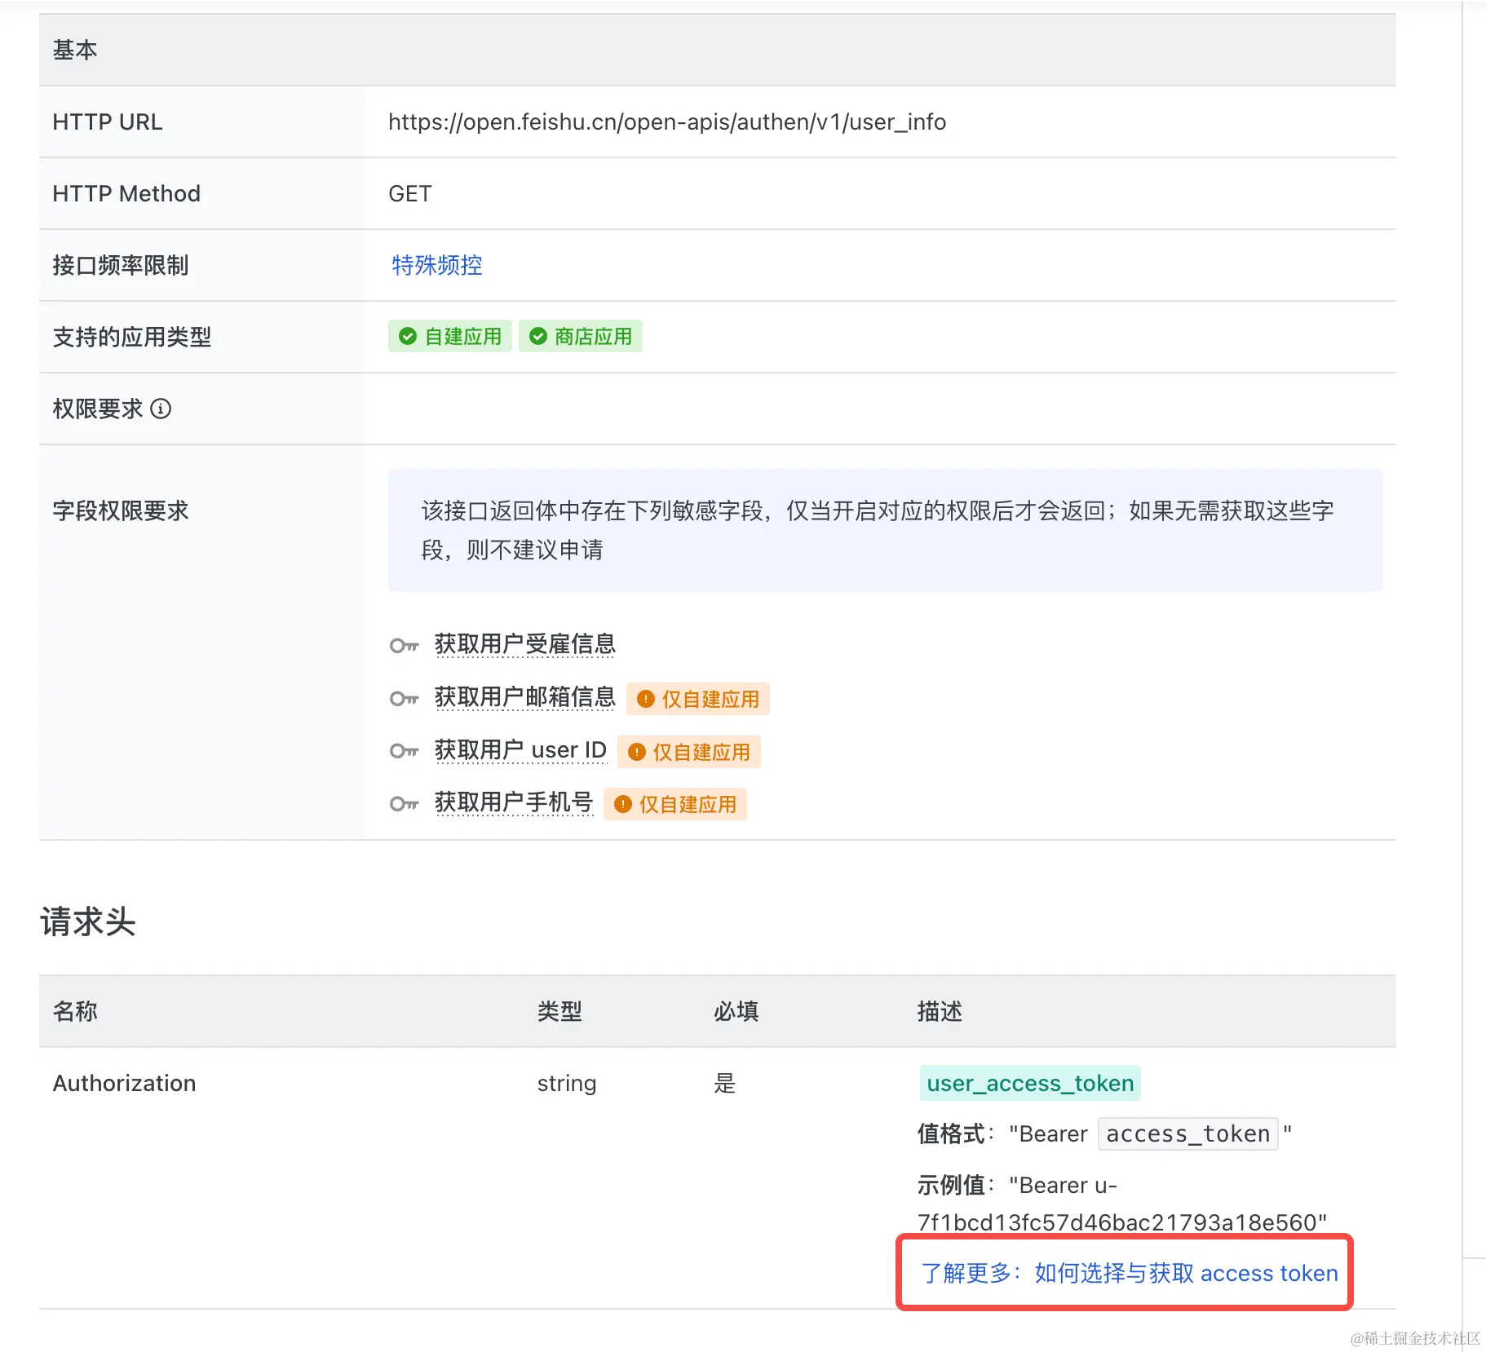Image resolution: width=1486 pixels, height=1352 pixels.
Task: Click the 获取用户受雇信息 permission link
Action: tap(525, 644)
